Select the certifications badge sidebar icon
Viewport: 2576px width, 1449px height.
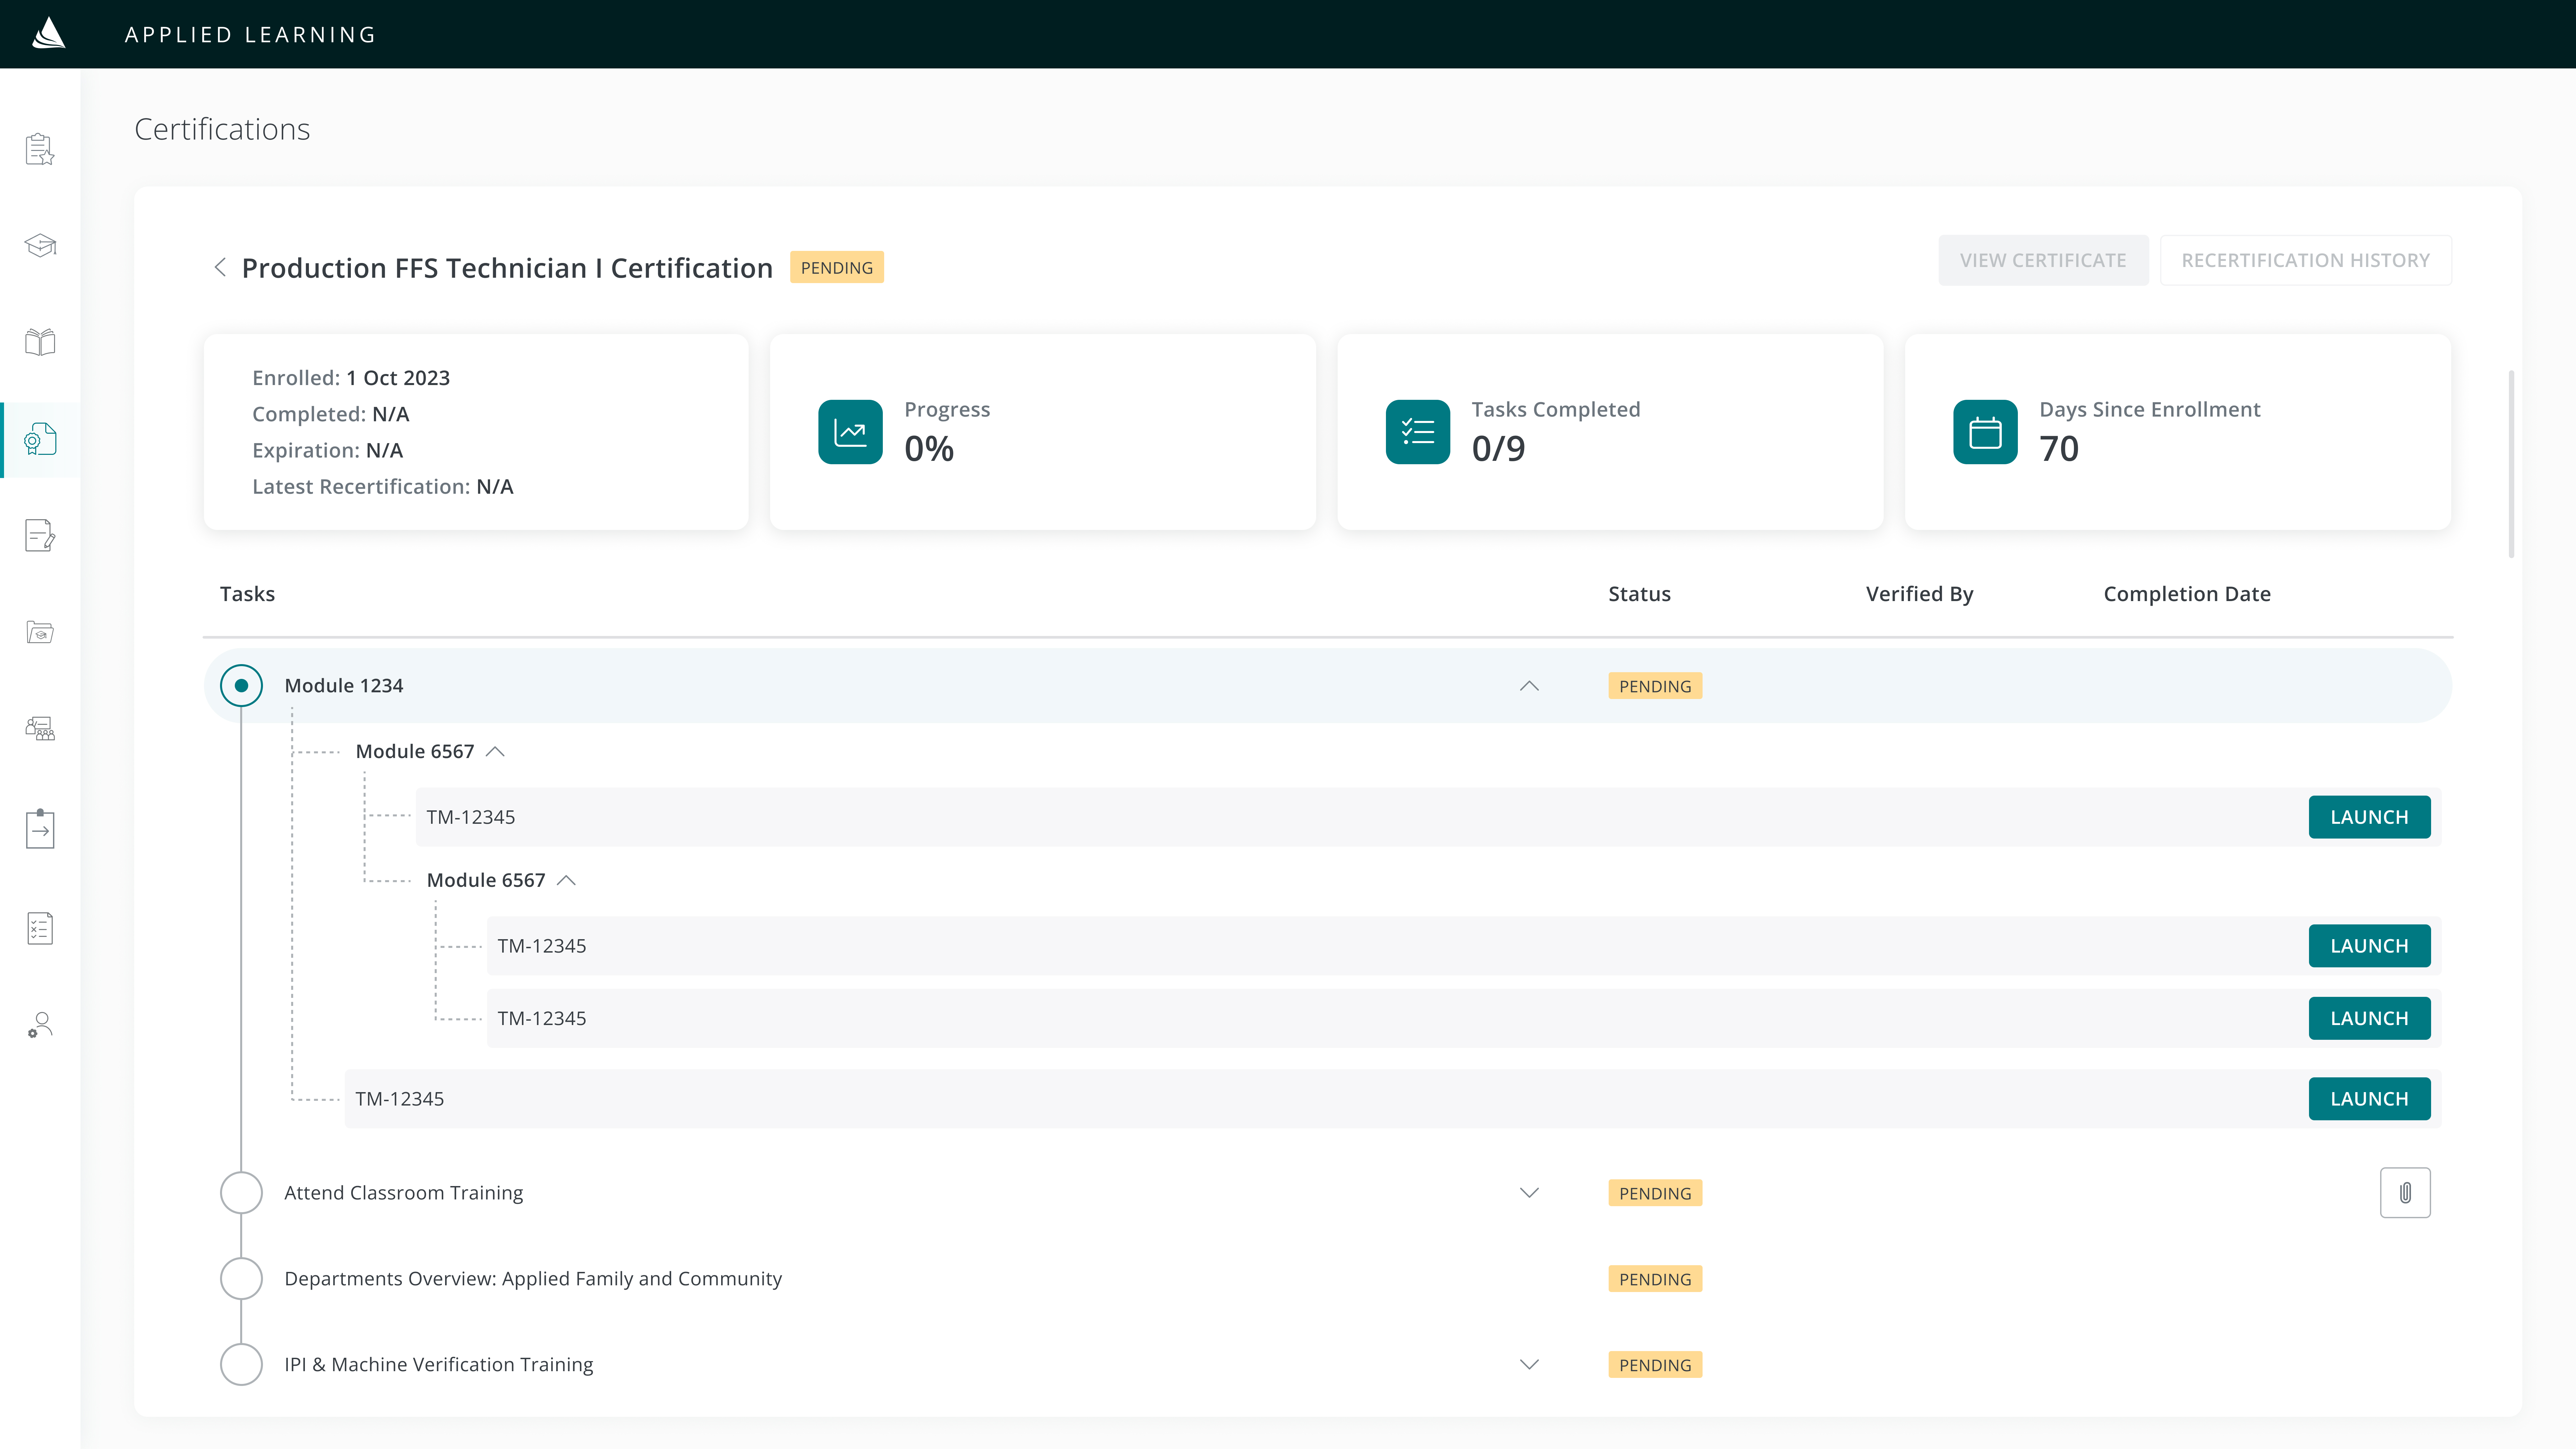(x=40, y=439)
